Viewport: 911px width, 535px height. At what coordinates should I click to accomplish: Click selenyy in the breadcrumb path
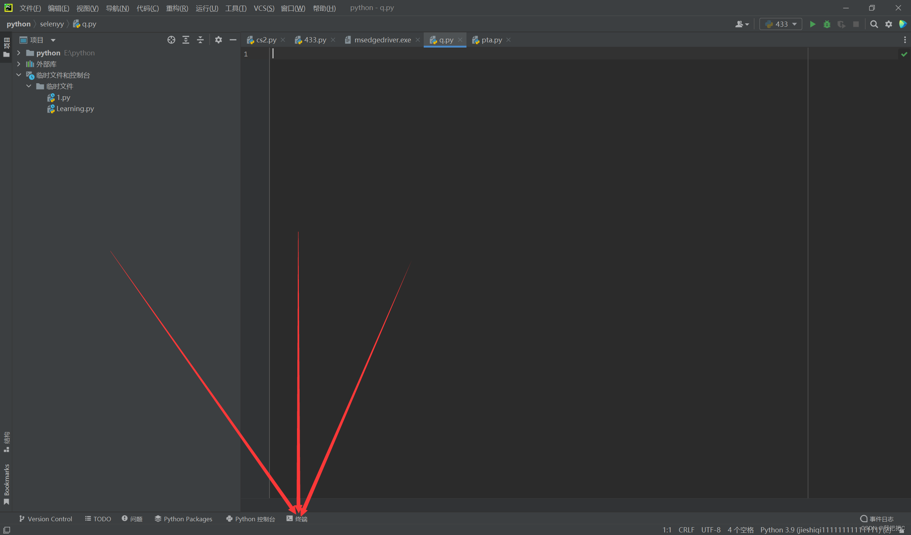coord(52,24)
